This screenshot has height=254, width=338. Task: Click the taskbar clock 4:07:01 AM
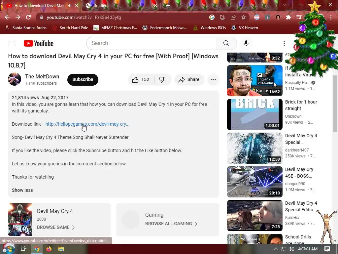308,249
